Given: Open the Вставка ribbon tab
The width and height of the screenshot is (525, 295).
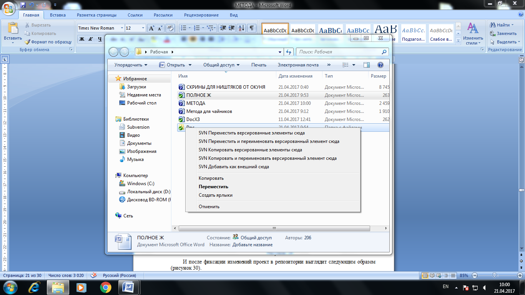Looking at the screenshot, I should [x=58, y=15].
